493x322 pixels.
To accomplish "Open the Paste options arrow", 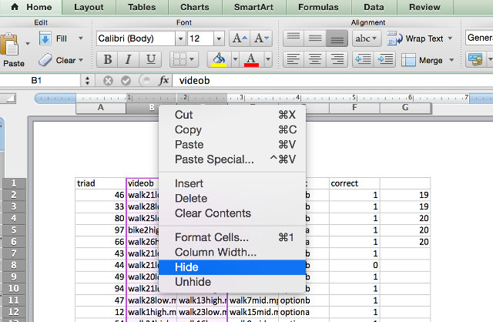I will 28,44.
